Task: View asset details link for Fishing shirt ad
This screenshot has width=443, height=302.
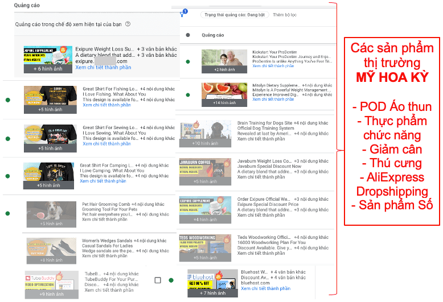Action: (107, 105)
